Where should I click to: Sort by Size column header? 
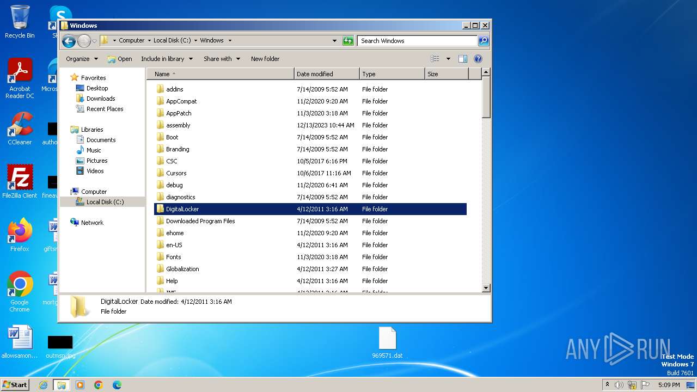447,74
